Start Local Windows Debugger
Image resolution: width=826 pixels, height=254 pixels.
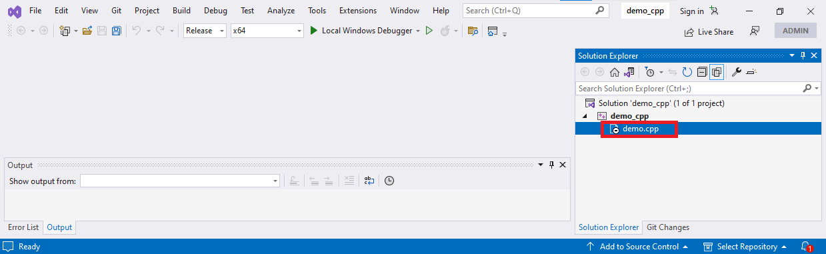pos(361,31)
